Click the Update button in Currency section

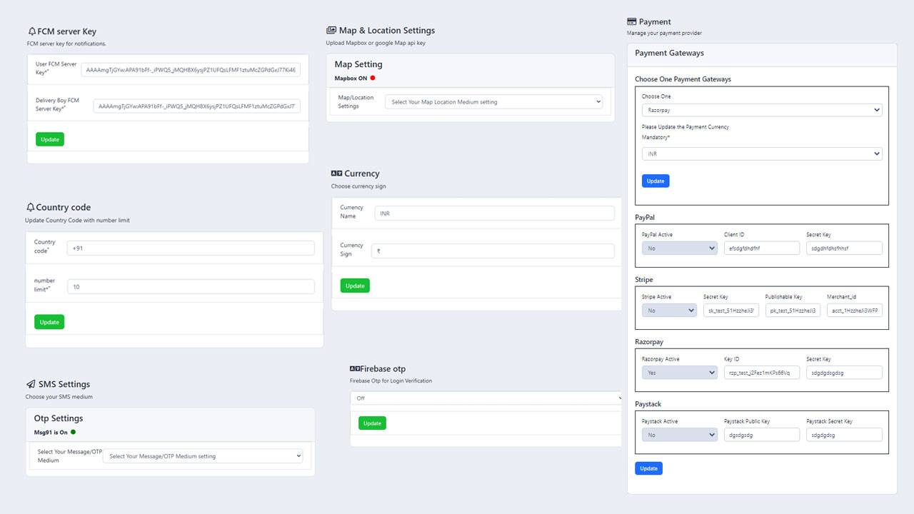[355, 286]
